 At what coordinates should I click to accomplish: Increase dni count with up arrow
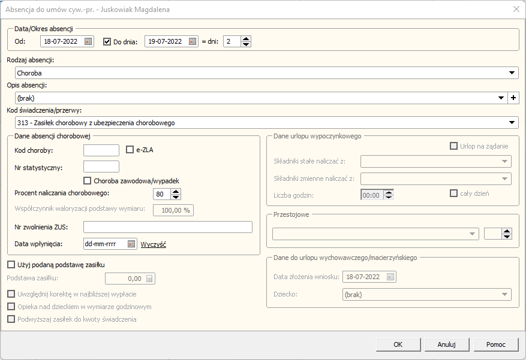pyautogui.click(x=246, y=38)
